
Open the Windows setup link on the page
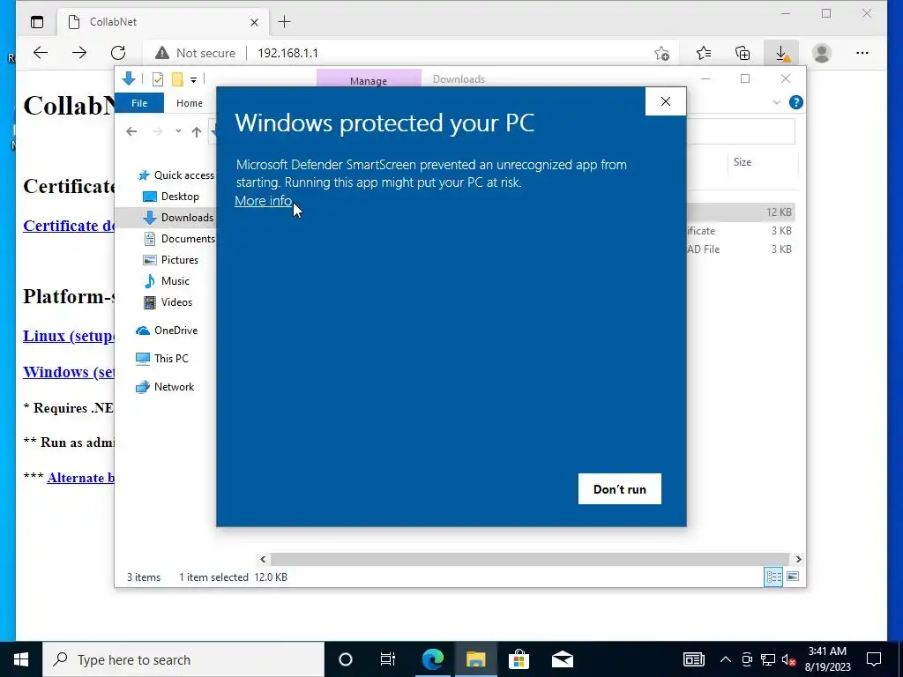coord(69,372)
